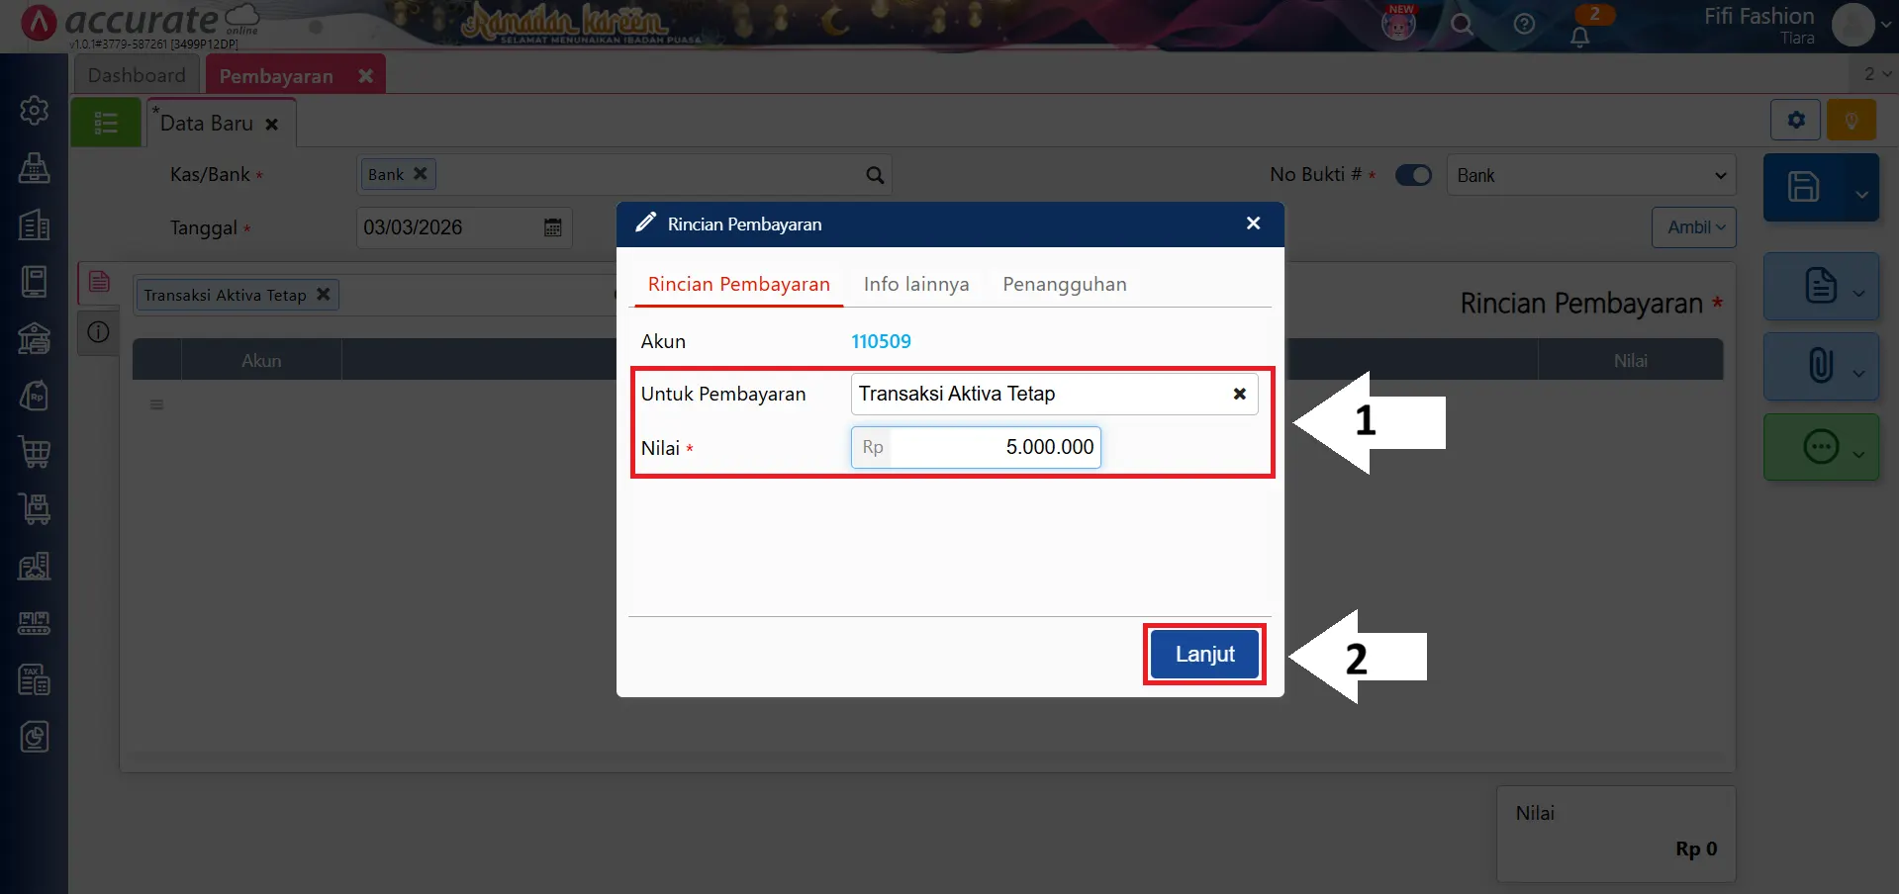Open the Penangguhan tab
The height and width of the screenshot is (894, 1899).
[x=1064, y=285]
